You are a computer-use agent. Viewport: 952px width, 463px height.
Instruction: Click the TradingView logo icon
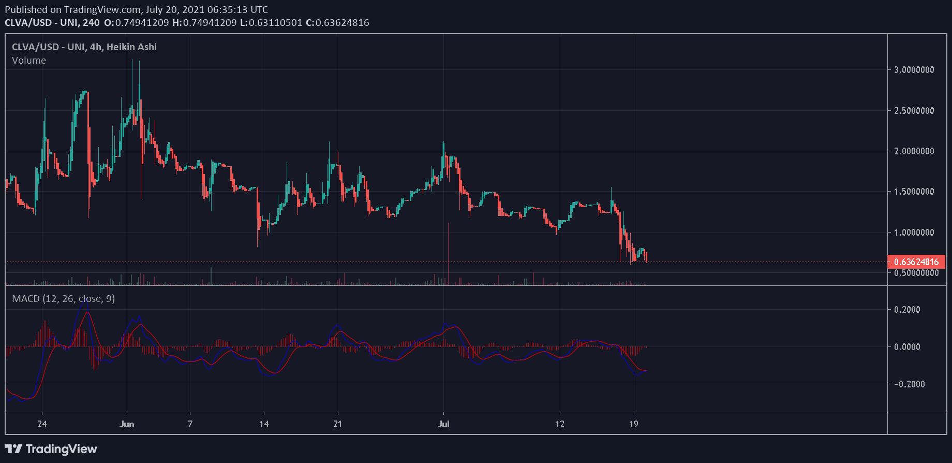pyautogui.click(x=14, y=449)
